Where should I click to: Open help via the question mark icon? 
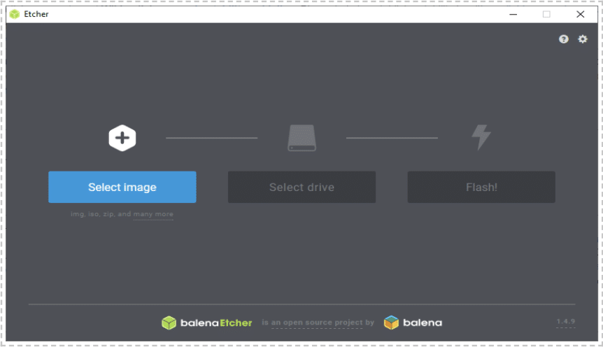[x=564, y=39]
